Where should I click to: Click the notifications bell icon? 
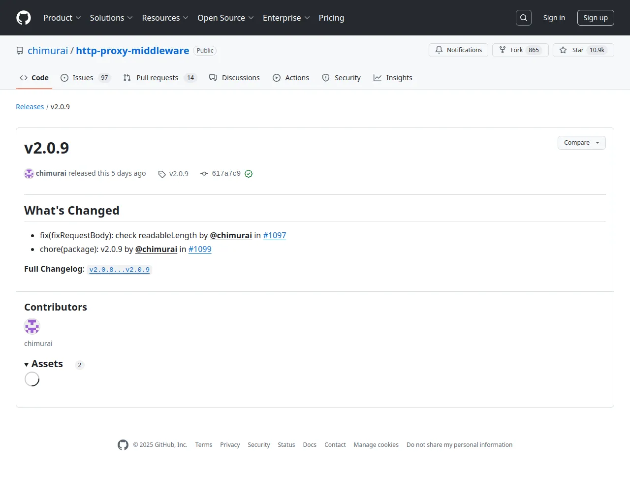pos(439,50)
